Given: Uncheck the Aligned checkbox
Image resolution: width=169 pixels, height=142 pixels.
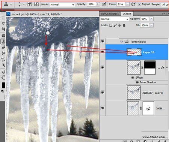Looking at the screenshot, I should tap(140, 4).
